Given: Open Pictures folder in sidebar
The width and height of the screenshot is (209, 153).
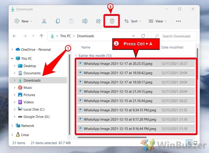Looking at the screenshot, I should click(29, 95).
